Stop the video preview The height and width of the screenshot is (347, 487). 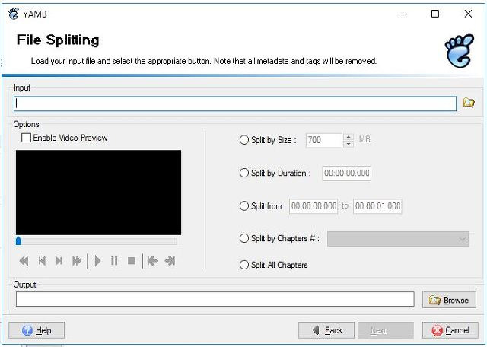(132, 261)
